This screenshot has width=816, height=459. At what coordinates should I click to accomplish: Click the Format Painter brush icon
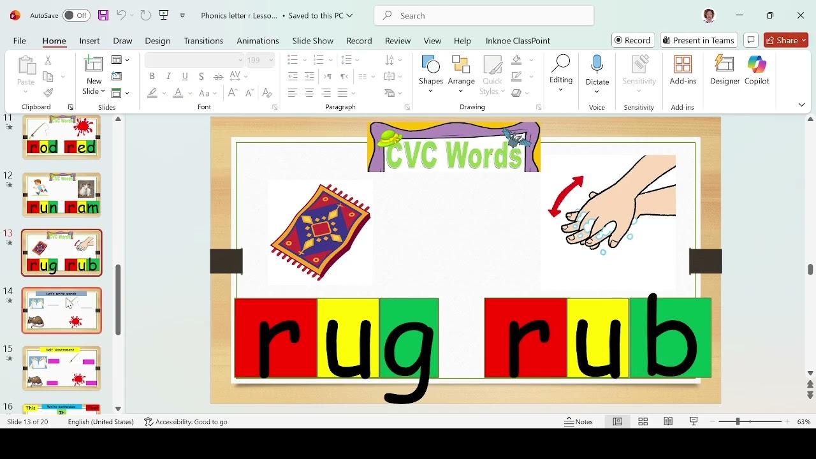pyautogui.click(x=48, y=92)
